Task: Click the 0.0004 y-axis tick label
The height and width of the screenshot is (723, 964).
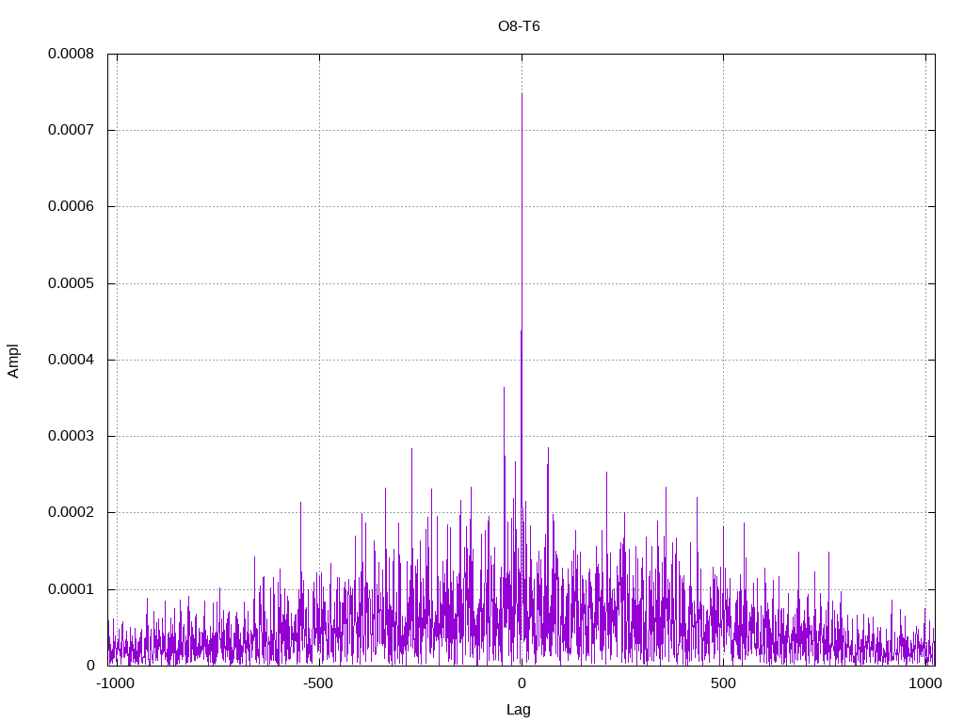Action: tap(72, 360)
